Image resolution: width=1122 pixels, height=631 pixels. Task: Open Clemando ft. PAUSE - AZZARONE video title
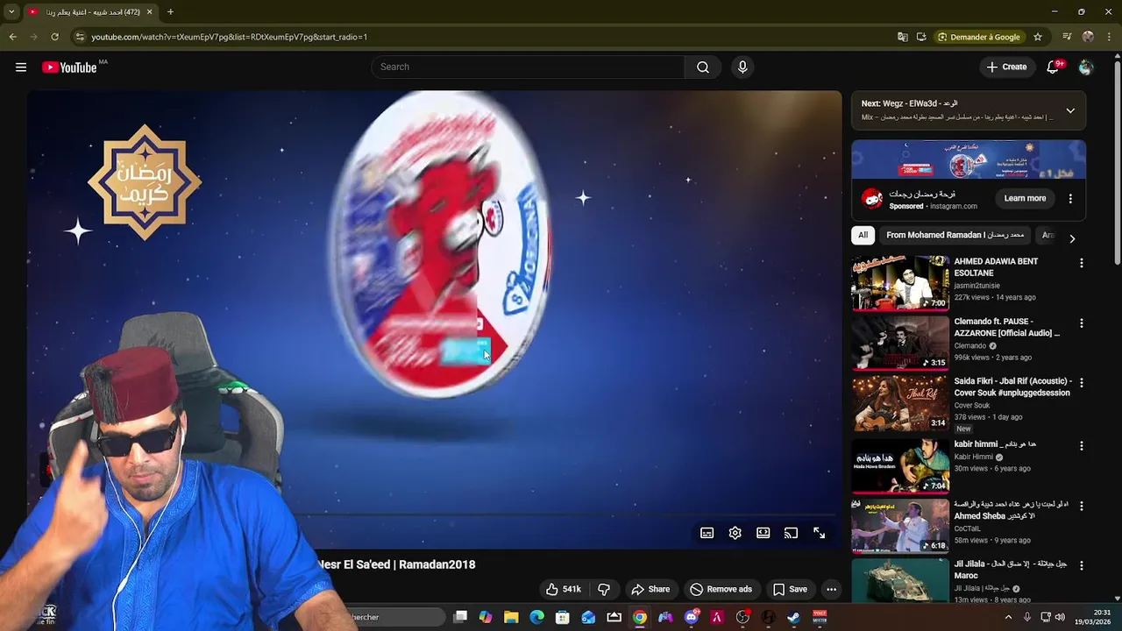pyautogui.click(x=1006, y=327)
